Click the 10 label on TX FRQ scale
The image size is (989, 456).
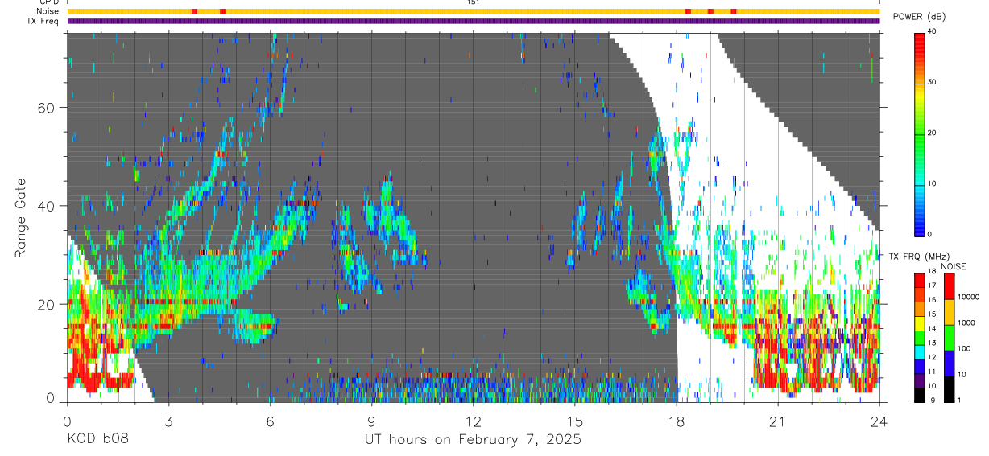click(x=931, y=386)
